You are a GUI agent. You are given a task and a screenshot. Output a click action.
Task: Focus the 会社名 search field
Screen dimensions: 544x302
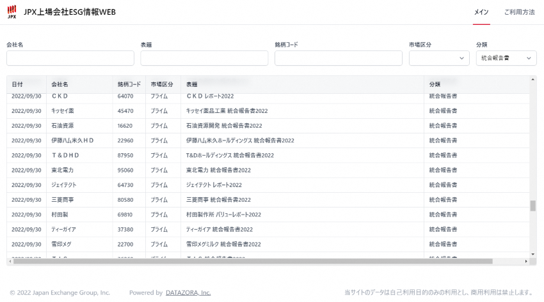pyautogui.click(x=70, y=58)
